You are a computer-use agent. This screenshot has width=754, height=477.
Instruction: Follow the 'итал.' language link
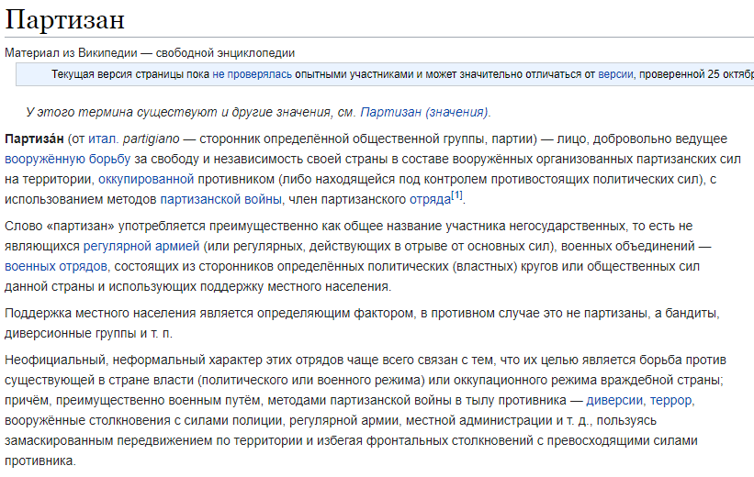[103, 139]
